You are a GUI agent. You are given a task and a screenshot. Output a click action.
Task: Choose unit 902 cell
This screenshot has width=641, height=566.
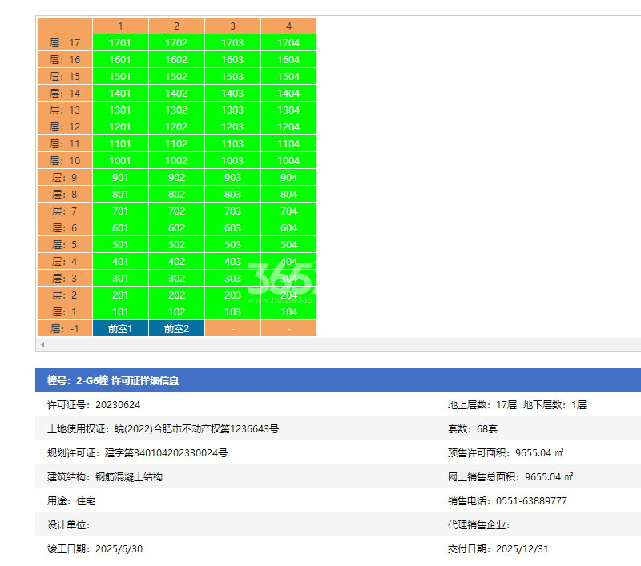pos(176,177)
